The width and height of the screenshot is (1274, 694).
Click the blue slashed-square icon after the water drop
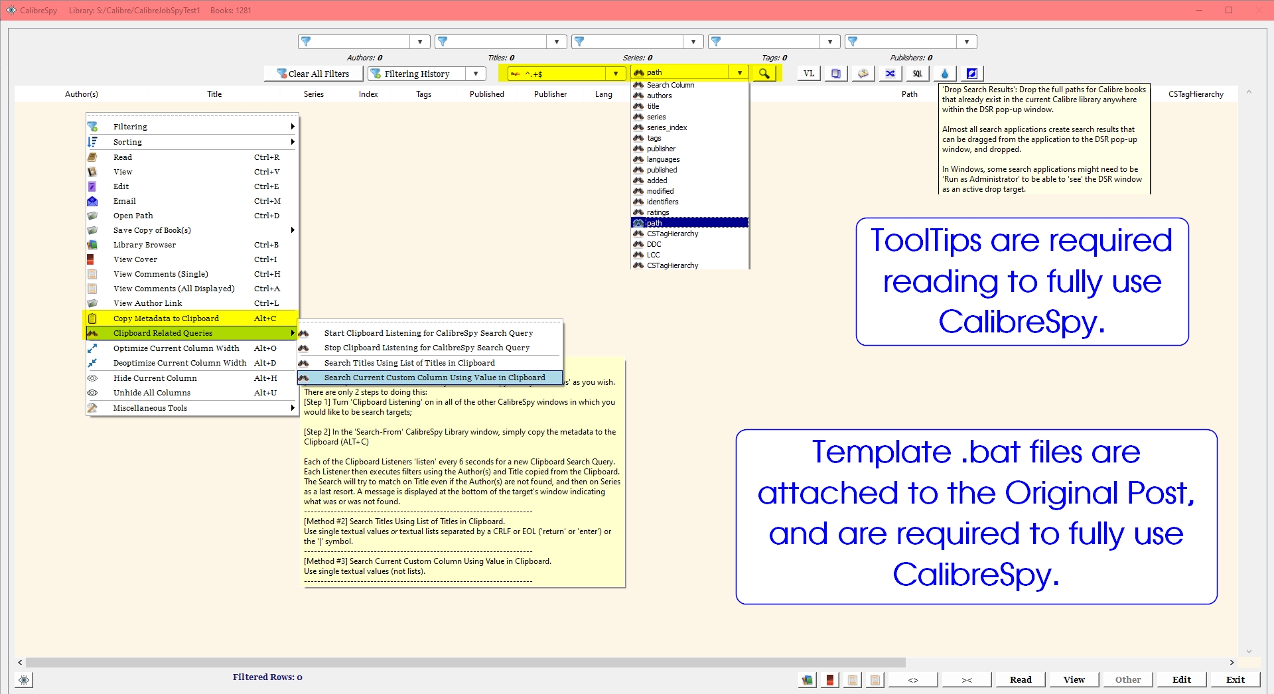(972, 73)
